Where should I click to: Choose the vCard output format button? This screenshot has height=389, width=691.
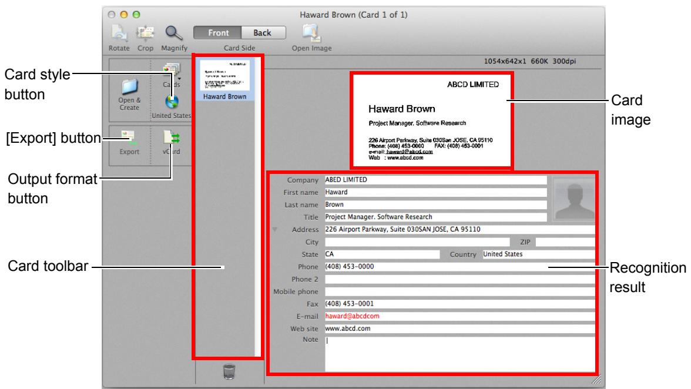[172, 138]
